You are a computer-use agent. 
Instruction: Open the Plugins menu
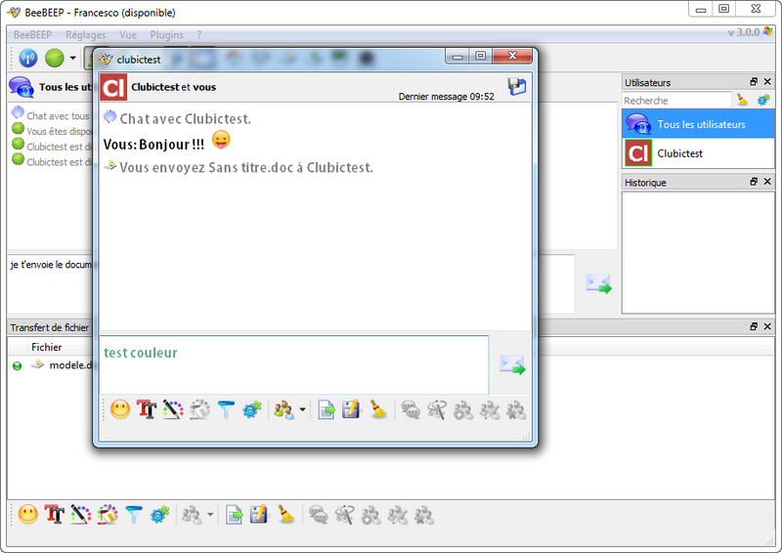pyautogui.click(x=166, y=35)
